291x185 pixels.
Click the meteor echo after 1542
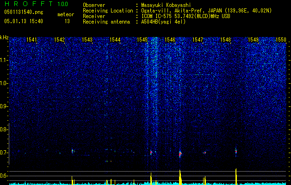(73, 151)
